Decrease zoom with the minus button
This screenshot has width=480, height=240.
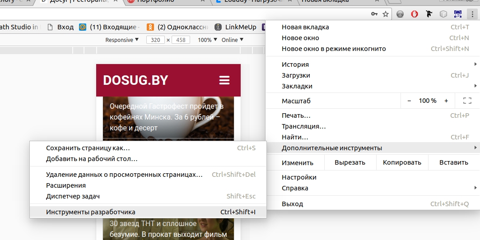(409, 101)
